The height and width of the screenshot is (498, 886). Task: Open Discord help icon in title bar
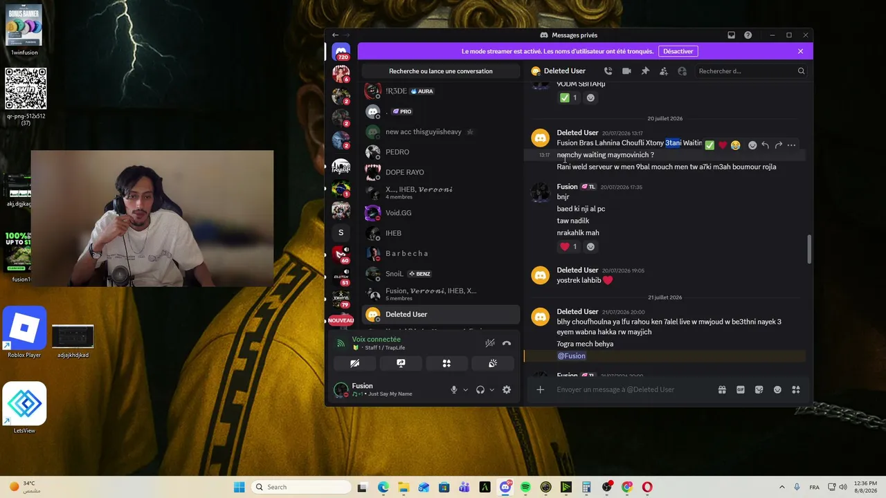click(748, 35)
